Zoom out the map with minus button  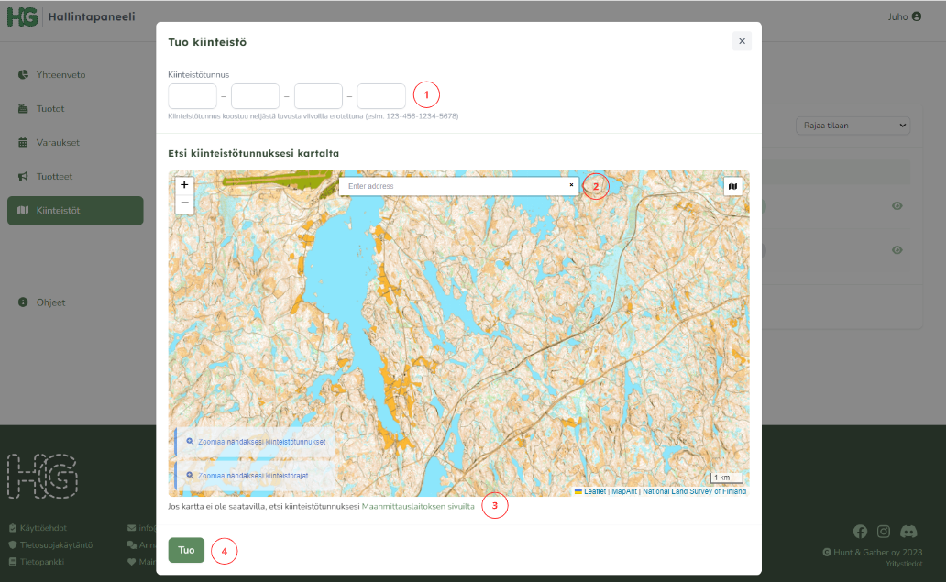184,203
